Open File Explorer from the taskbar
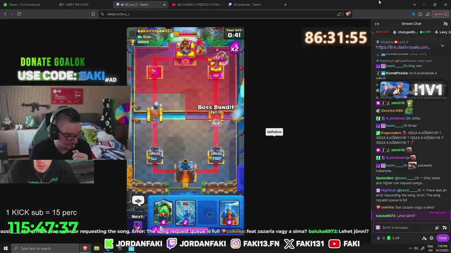The height and width of the screenshot is (253, 451). click(x=97, y=248)
